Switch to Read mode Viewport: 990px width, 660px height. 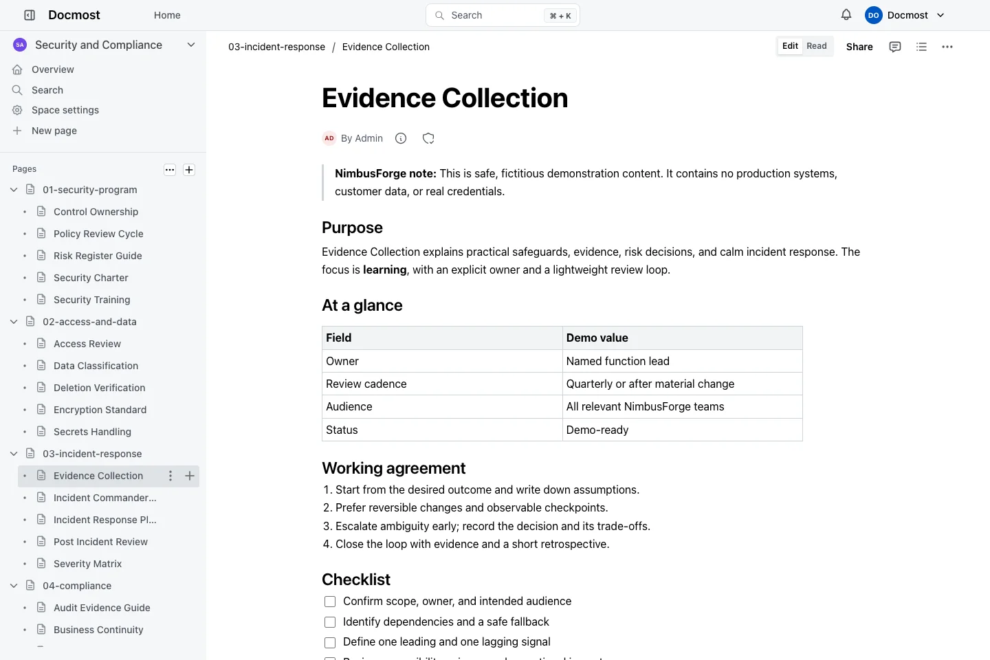click(x=817, y=46)
